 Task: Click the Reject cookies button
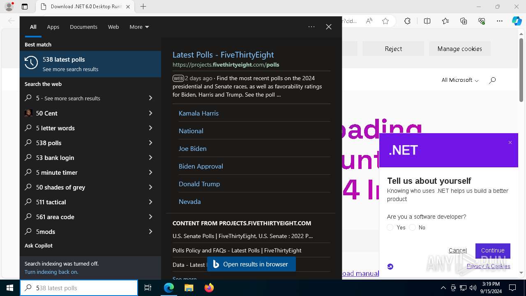pos(393,49)
